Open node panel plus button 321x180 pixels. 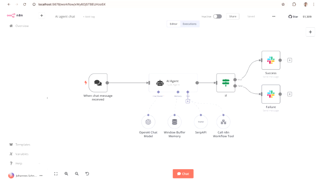310,32
